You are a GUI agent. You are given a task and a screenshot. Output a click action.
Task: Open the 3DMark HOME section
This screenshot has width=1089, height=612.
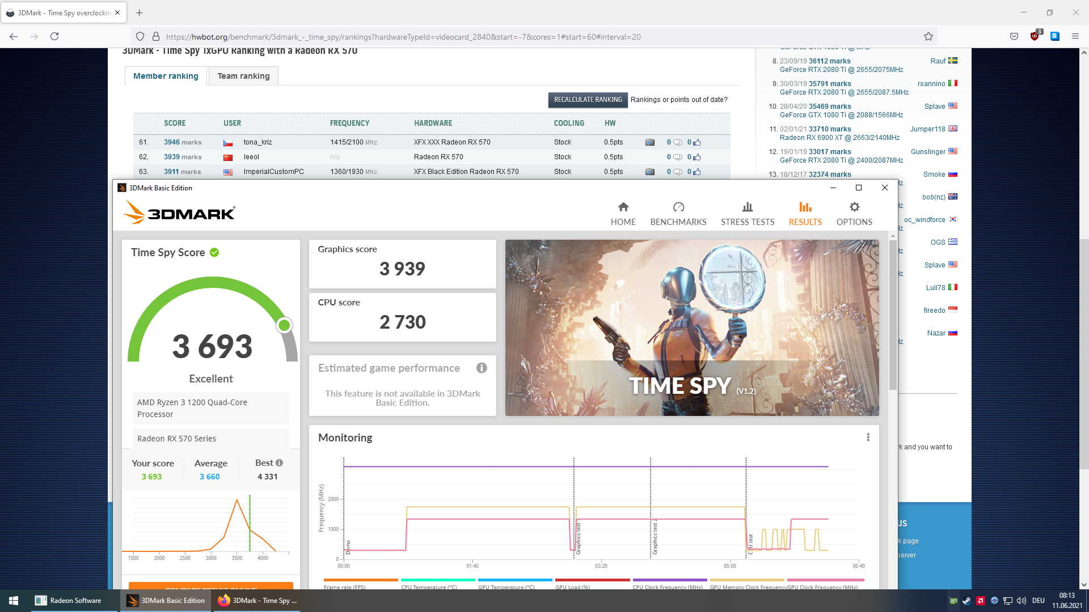click(x=623, y=214)
